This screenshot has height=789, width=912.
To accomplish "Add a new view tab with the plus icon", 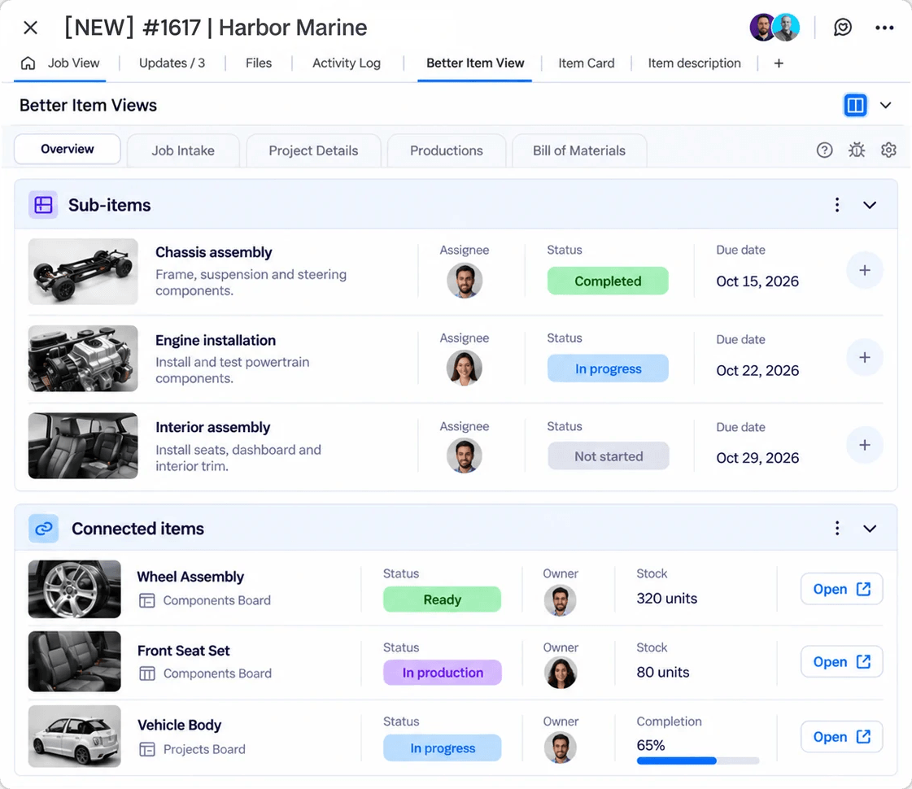I will click(779, 63).
